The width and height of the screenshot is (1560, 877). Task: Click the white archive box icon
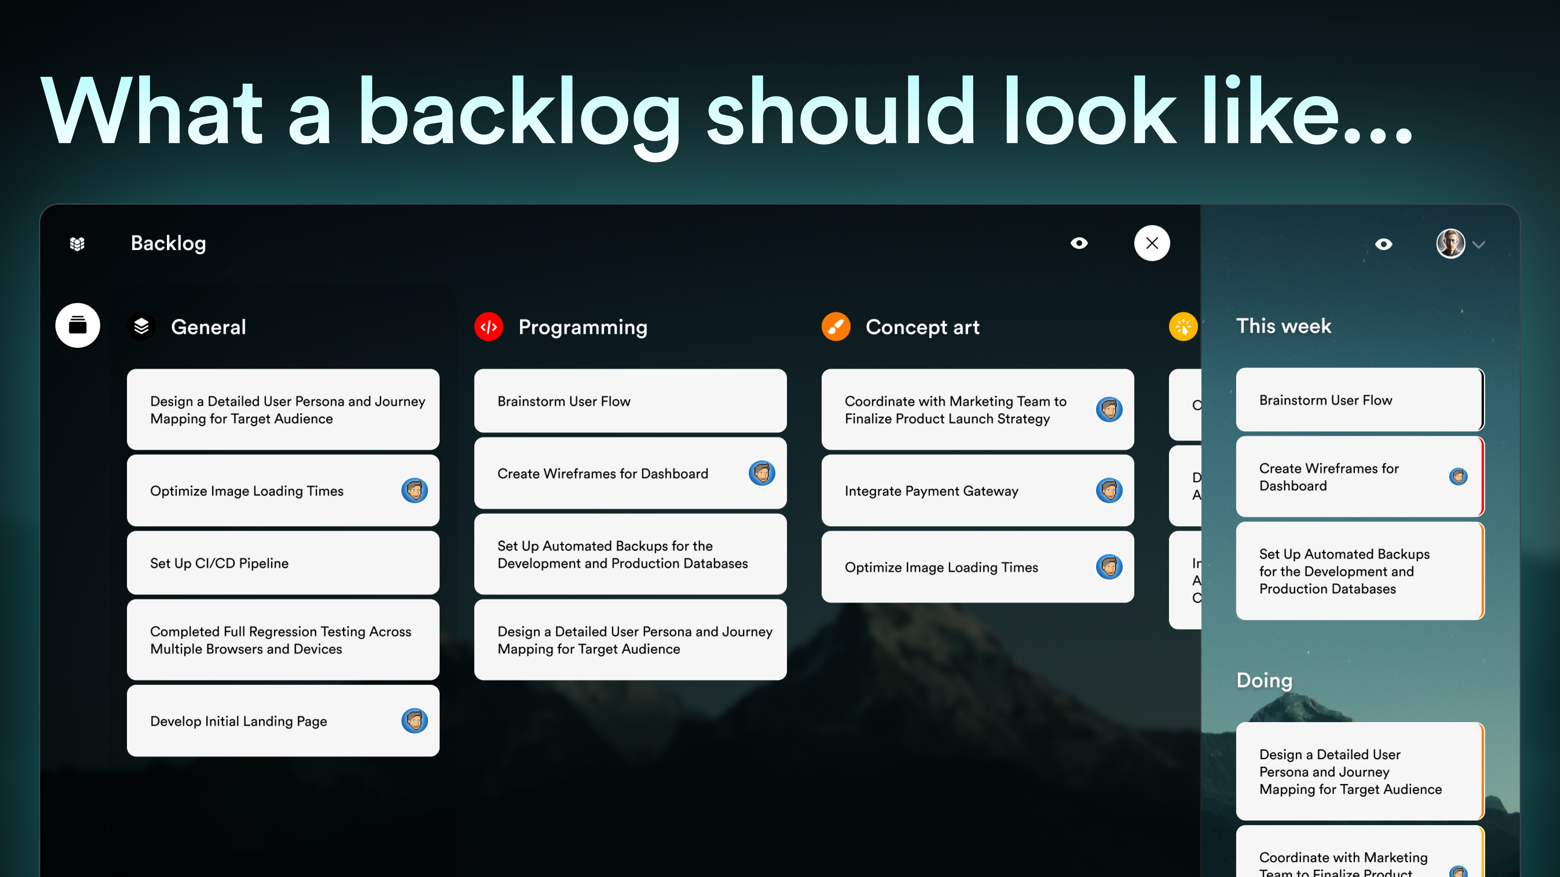click(x=77, y=326)
